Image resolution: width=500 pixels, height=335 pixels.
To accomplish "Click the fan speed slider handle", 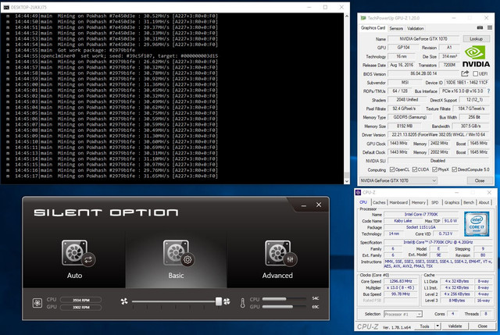I will (x=219, y=301).
